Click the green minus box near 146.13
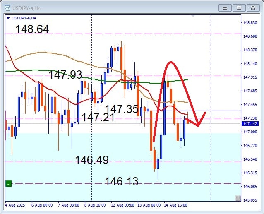The height and width of the screenshot is (214, 264). pyautogui.click(x=8, y=183)
